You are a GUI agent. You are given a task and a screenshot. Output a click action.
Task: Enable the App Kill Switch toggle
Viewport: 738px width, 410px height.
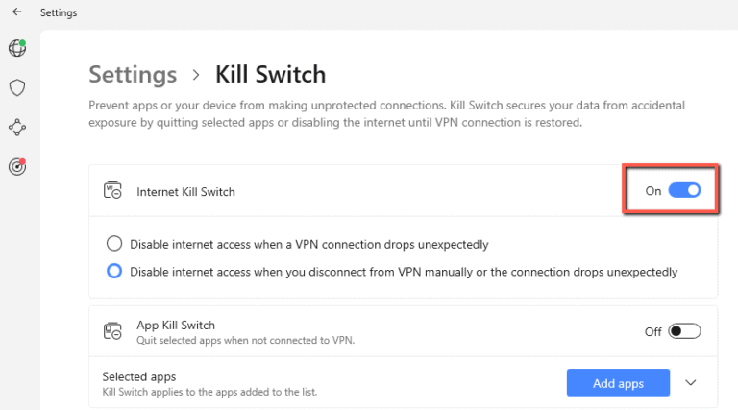(x=685, y=331)
